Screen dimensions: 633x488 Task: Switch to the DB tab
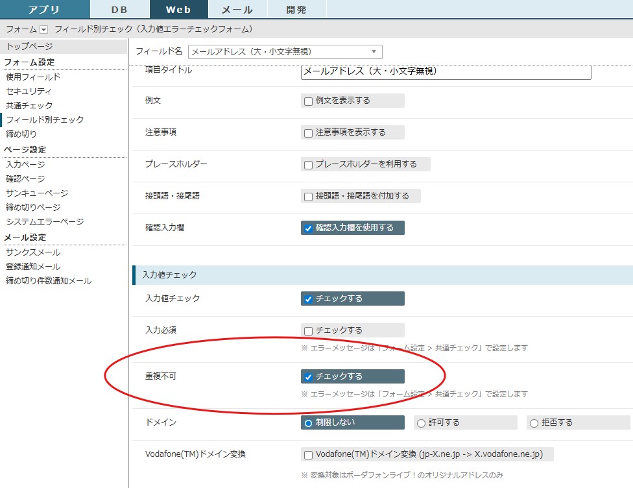(x=119, y=9)
